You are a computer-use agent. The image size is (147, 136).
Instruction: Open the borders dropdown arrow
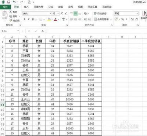(x=44, y=19)
